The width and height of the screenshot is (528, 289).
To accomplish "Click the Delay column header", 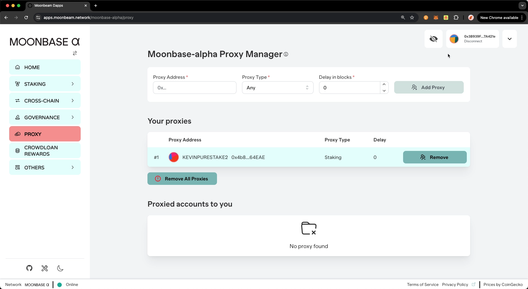I will click(x=379, y=140).
